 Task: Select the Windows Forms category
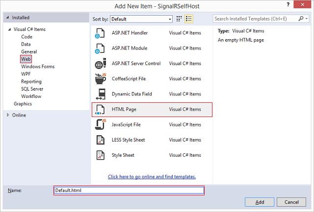[x=38, y=67]
